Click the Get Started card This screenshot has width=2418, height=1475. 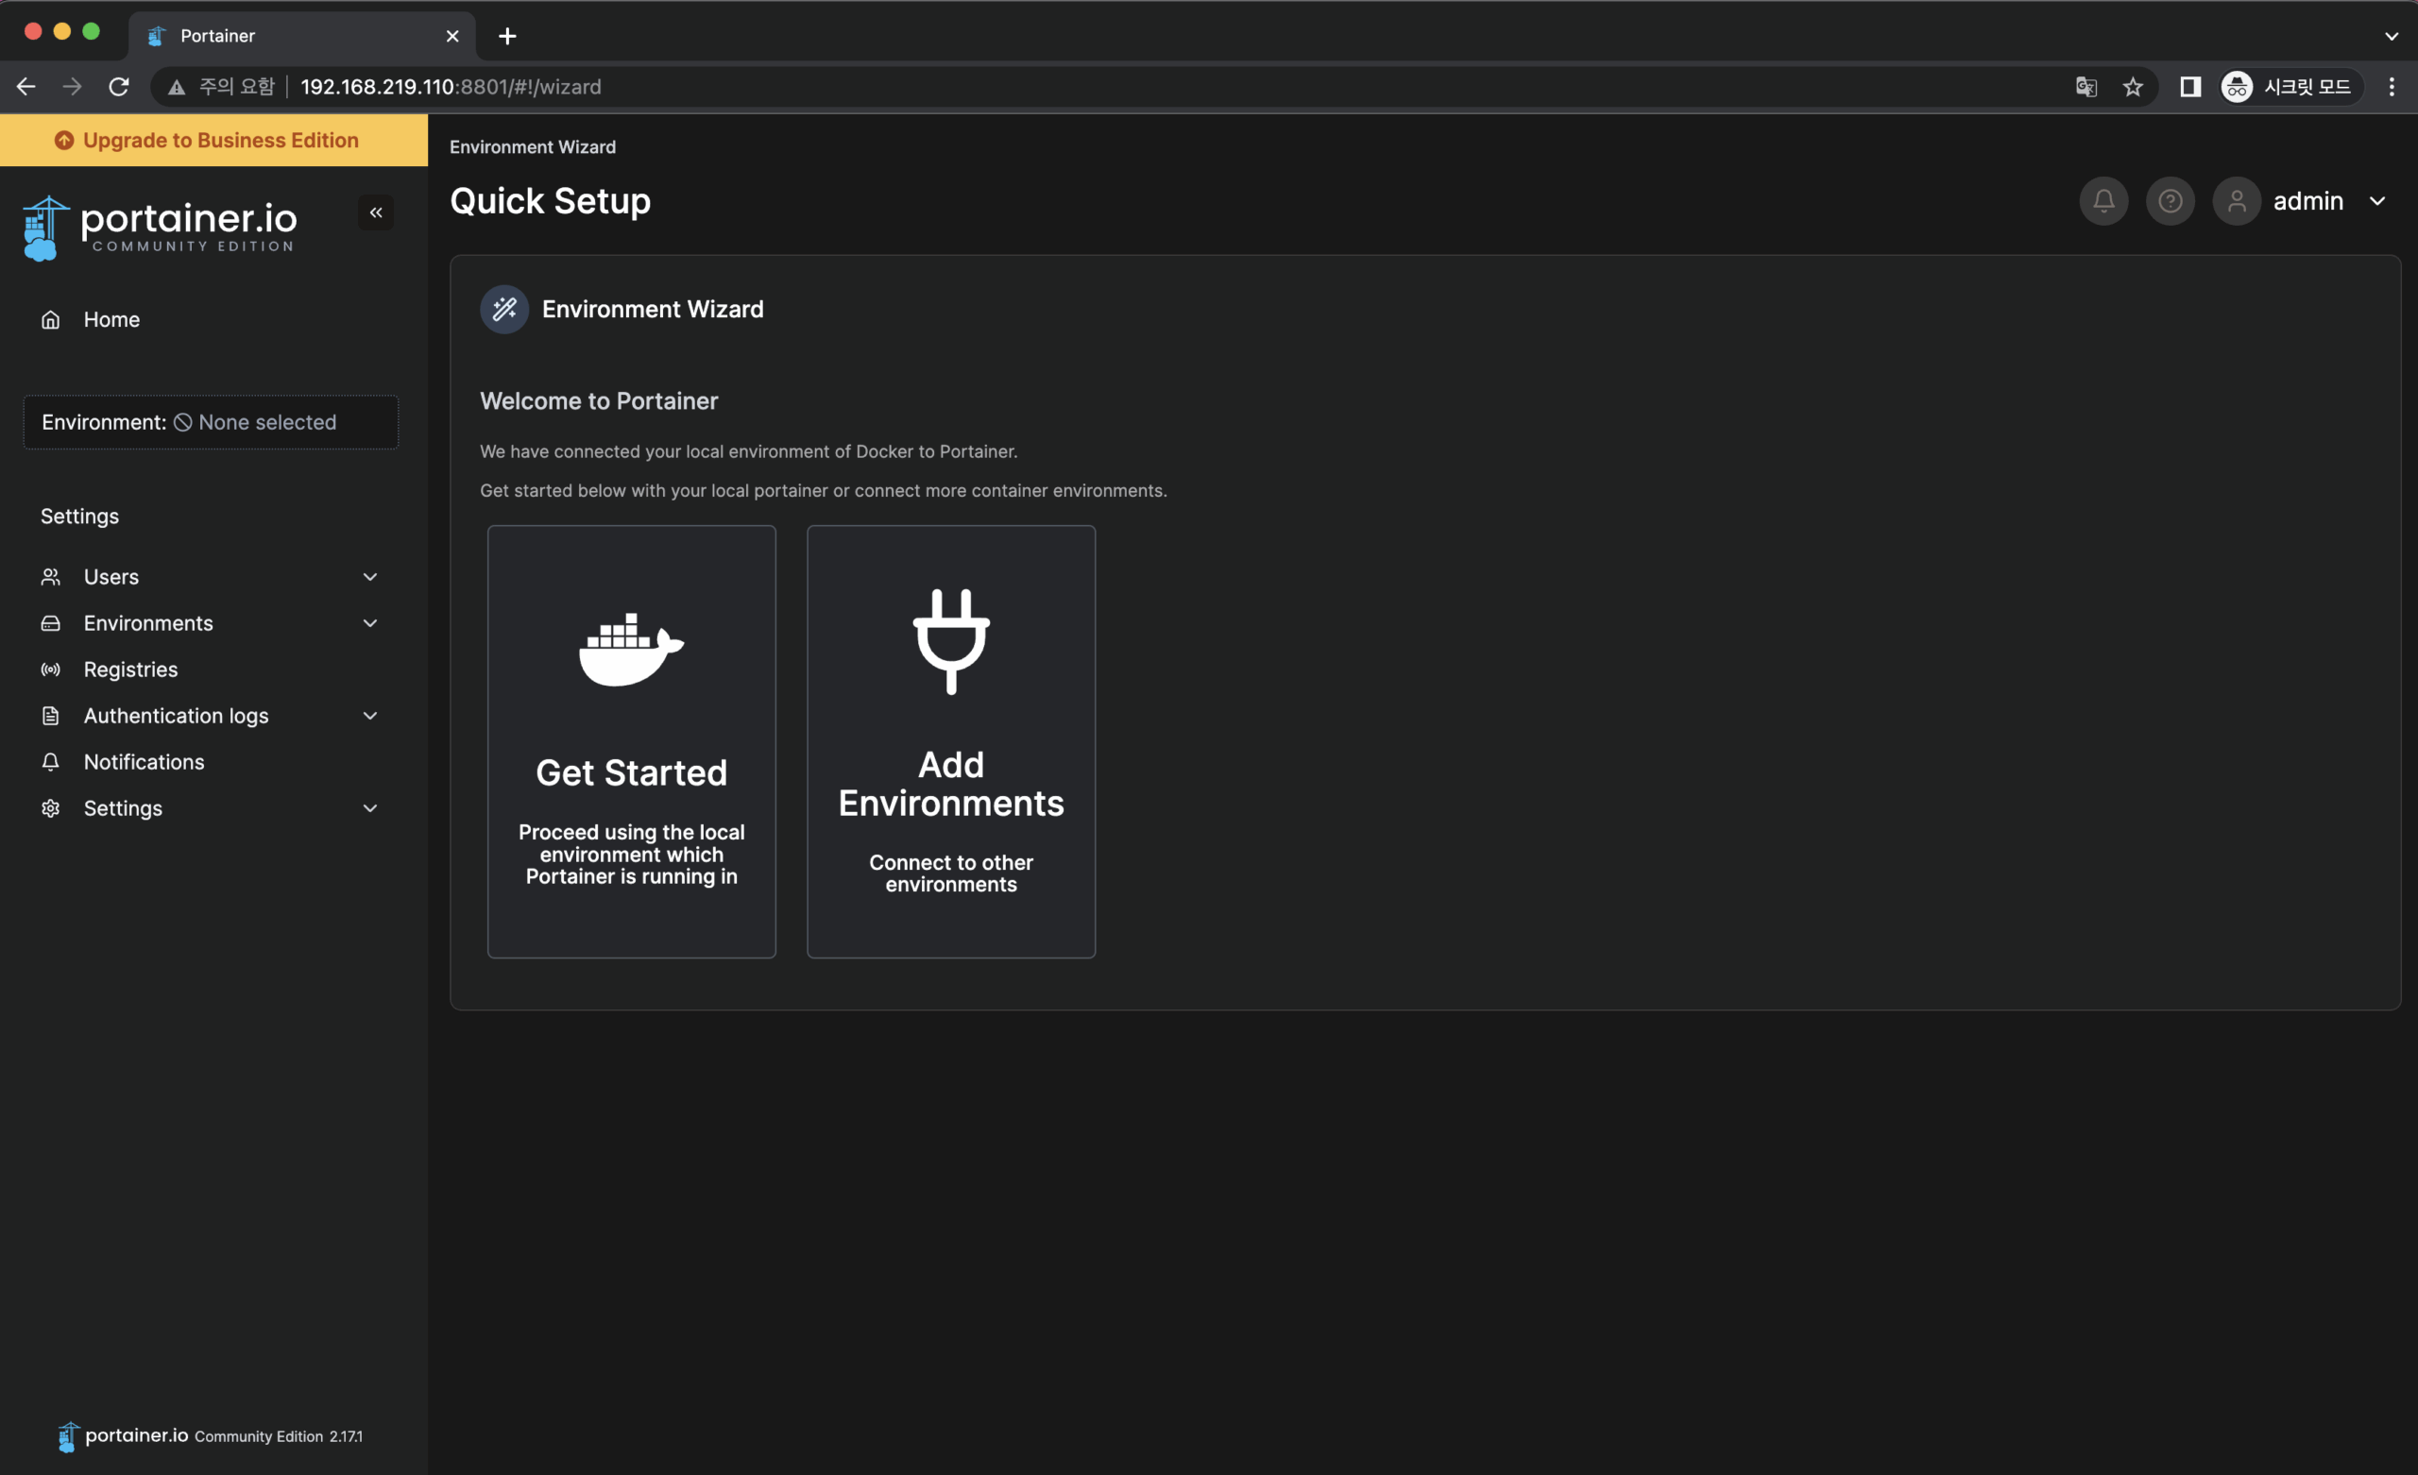click(x=631, y=741)
